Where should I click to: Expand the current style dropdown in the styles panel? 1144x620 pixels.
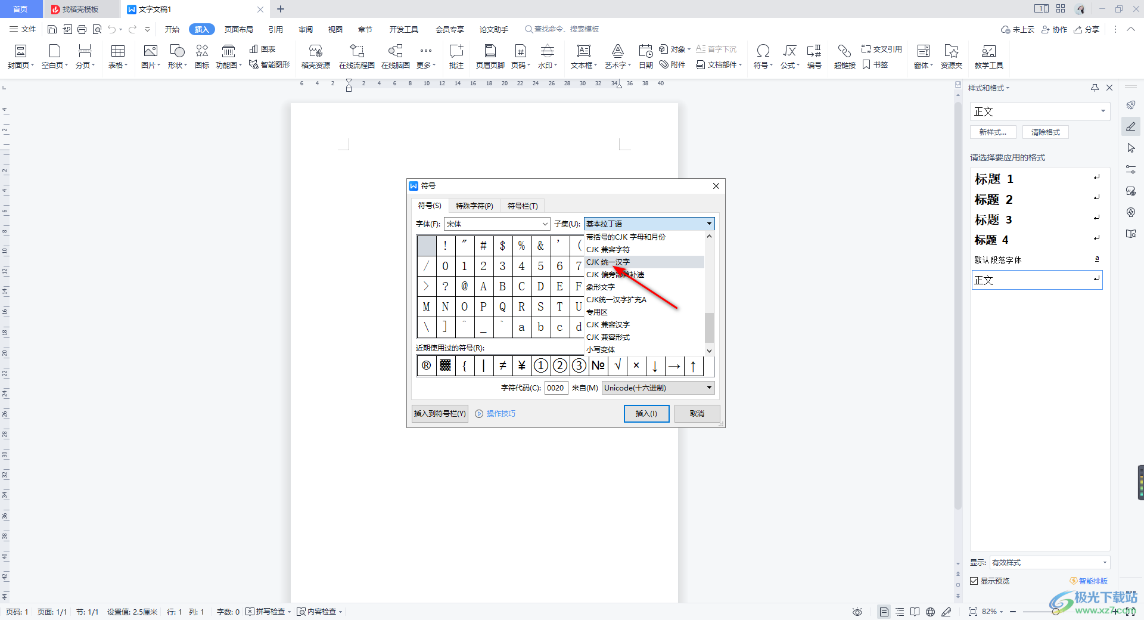pos(1103,111)
